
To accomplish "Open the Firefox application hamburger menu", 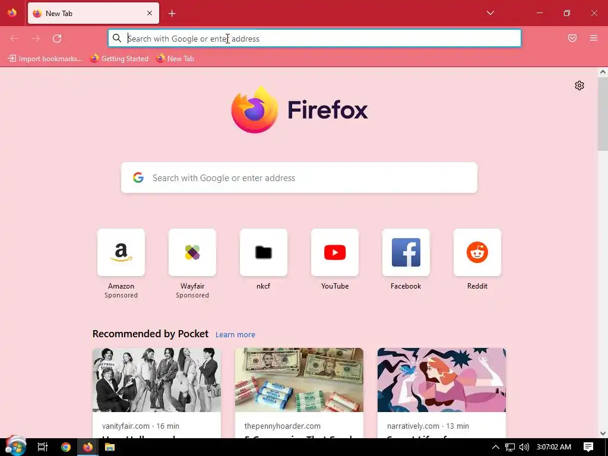I will [594, 38].
